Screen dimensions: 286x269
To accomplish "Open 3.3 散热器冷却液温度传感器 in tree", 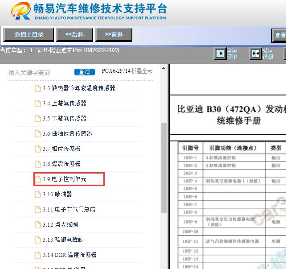I will (x=79, y=88).
